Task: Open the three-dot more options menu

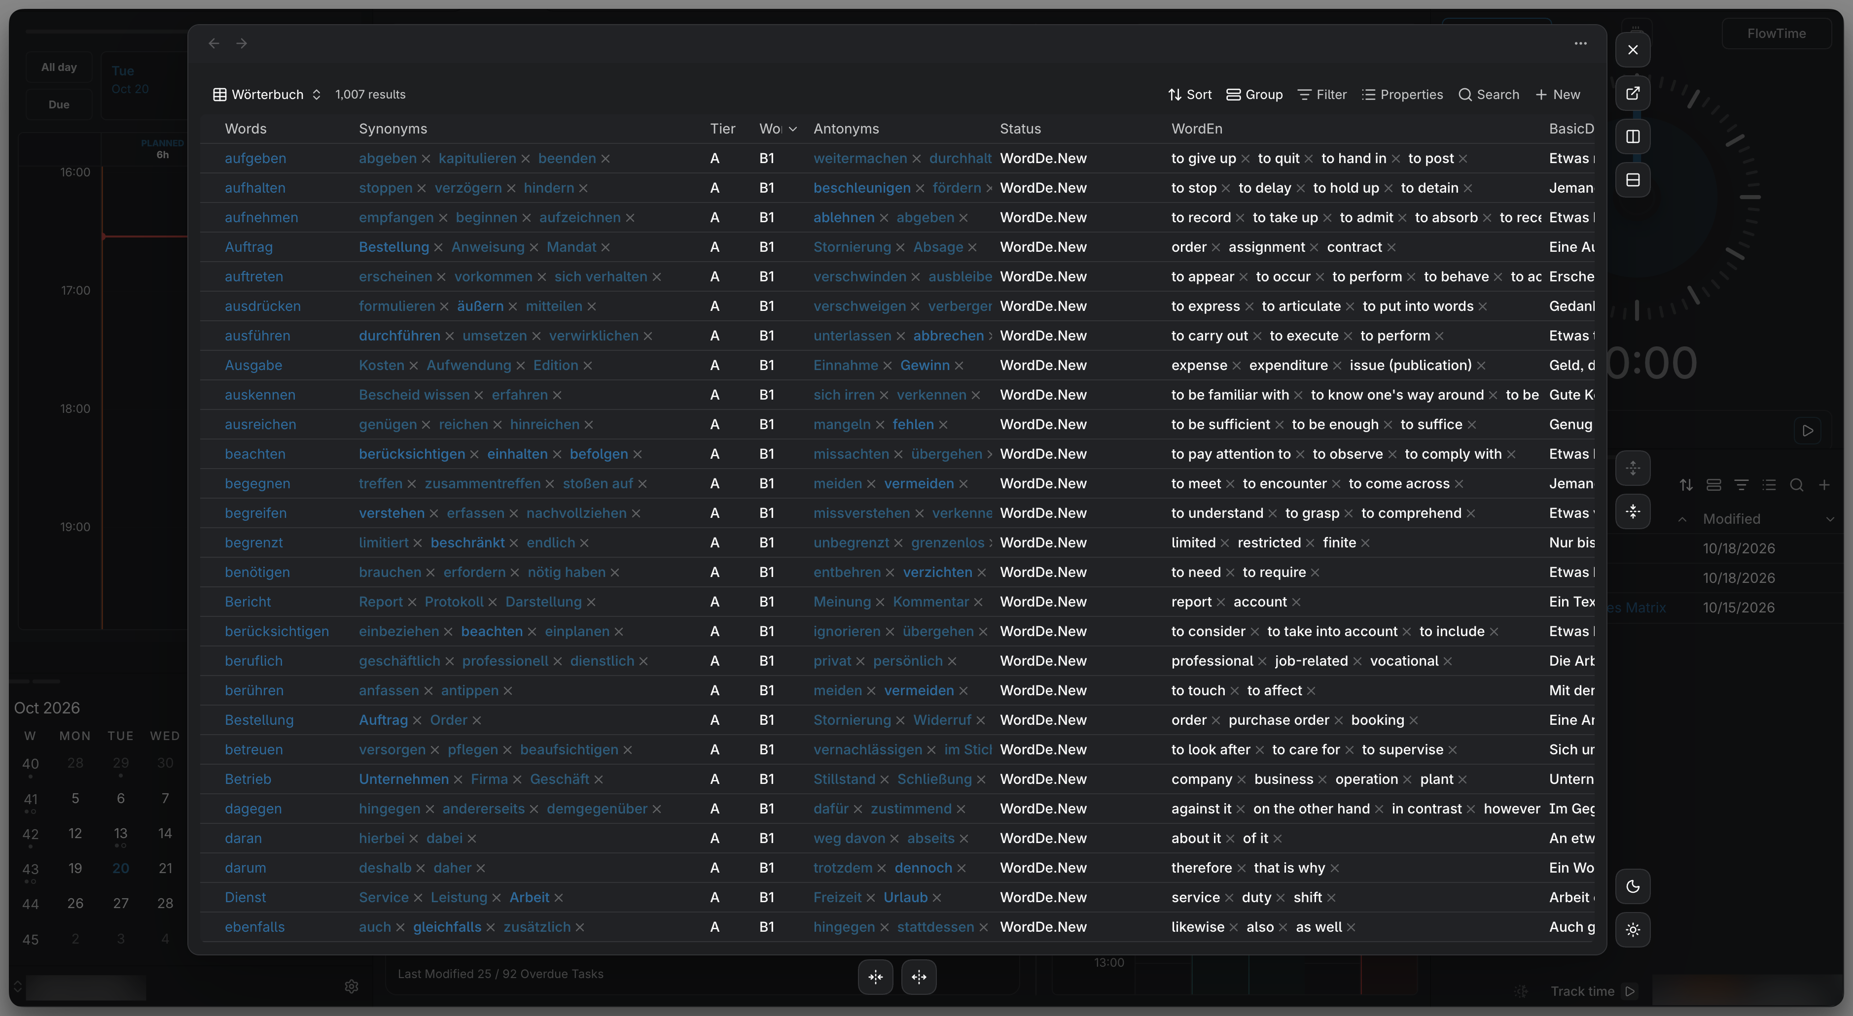Action: point(1580,43)
